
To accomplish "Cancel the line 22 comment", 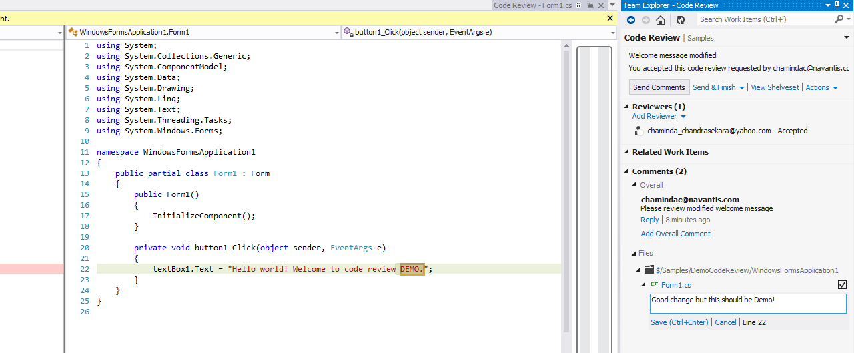I will pyautogui.click(x=726, y=322).
